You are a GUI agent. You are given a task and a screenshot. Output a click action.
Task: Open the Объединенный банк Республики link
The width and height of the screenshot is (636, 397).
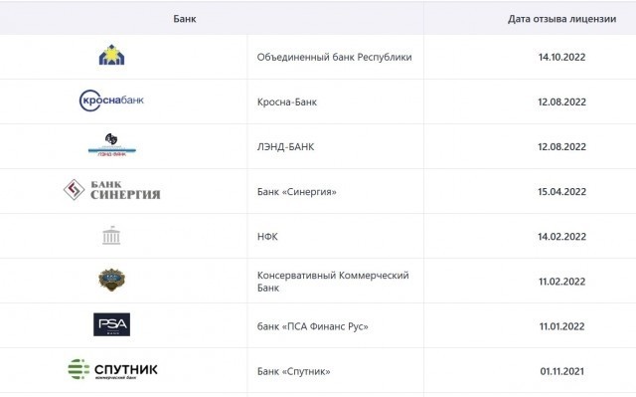click(x=334, y=57)
